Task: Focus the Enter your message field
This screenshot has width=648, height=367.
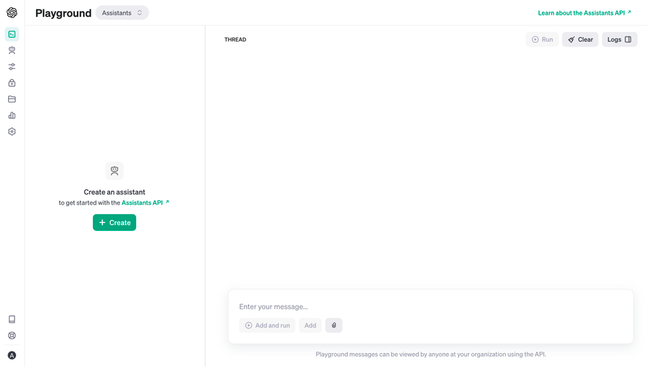Action: [x=431, y=307]
